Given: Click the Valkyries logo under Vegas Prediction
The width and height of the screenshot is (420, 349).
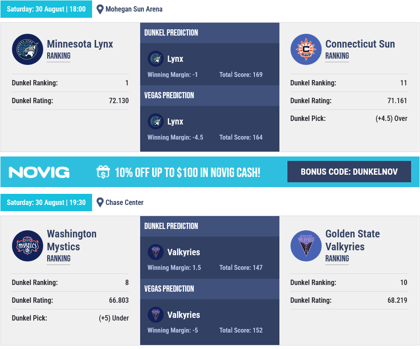Looking at the screenshot, I should click(x=156, y=314).
